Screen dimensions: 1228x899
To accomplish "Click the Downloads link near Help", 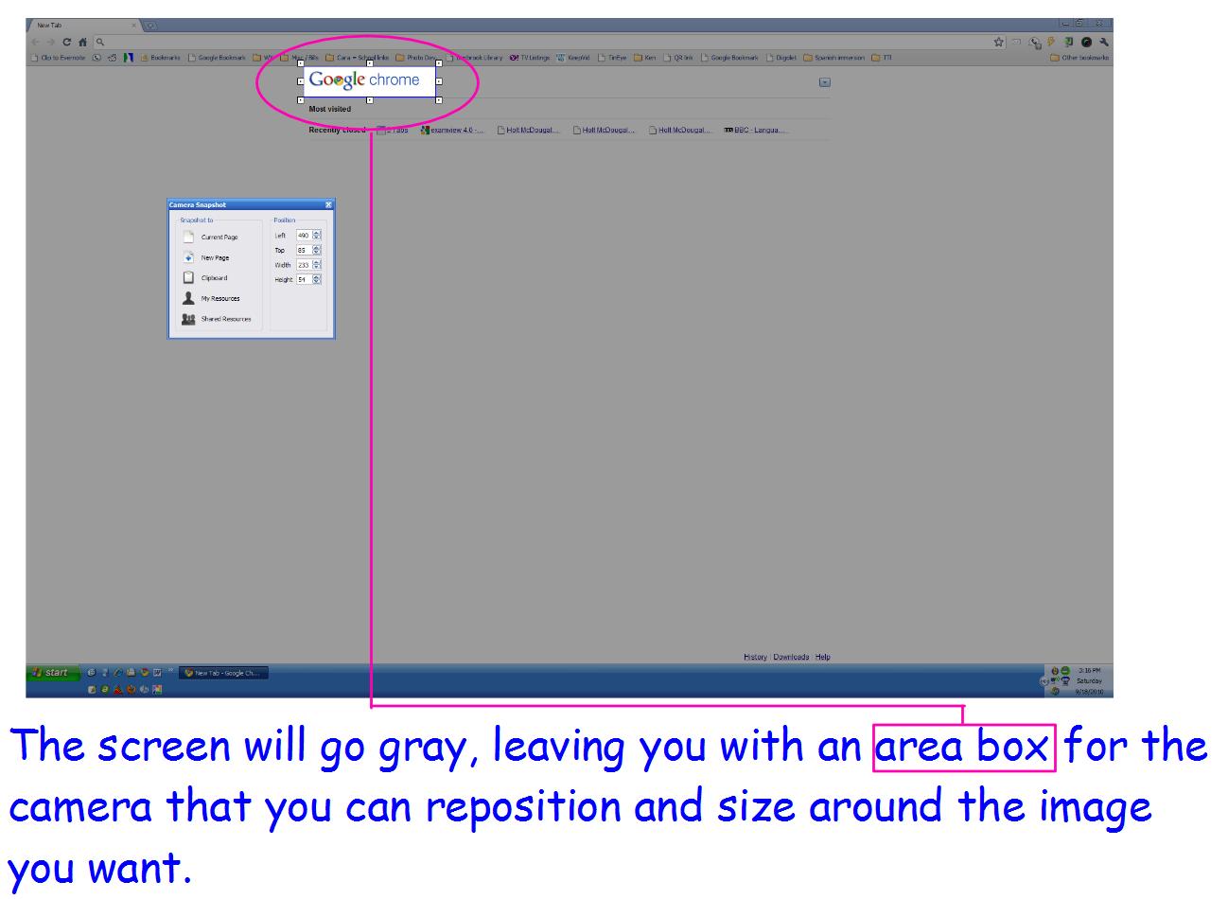I will click(792, 655).
